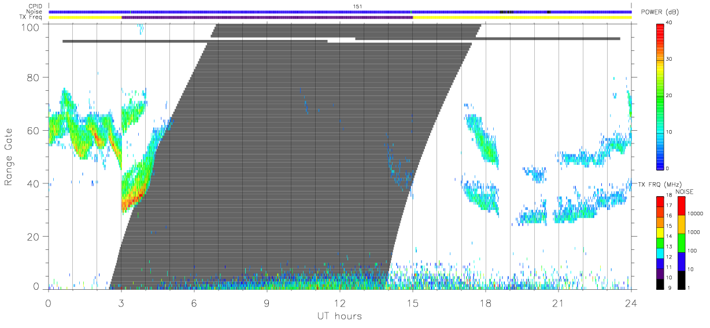Click the 80 label on Range Gate axis
The image size is (710, 328).
pyautogui.click(x=34, y=78)
